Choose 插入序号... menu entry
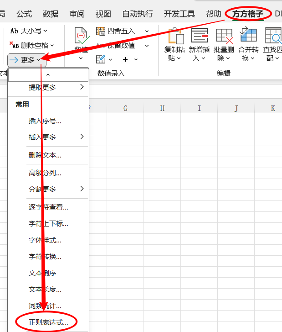Screen dimensions: 282x332 click(45, 121)
